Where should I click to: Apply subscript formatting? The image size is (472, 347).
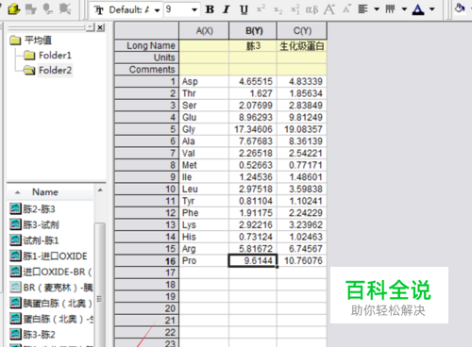tap(278, 10)
